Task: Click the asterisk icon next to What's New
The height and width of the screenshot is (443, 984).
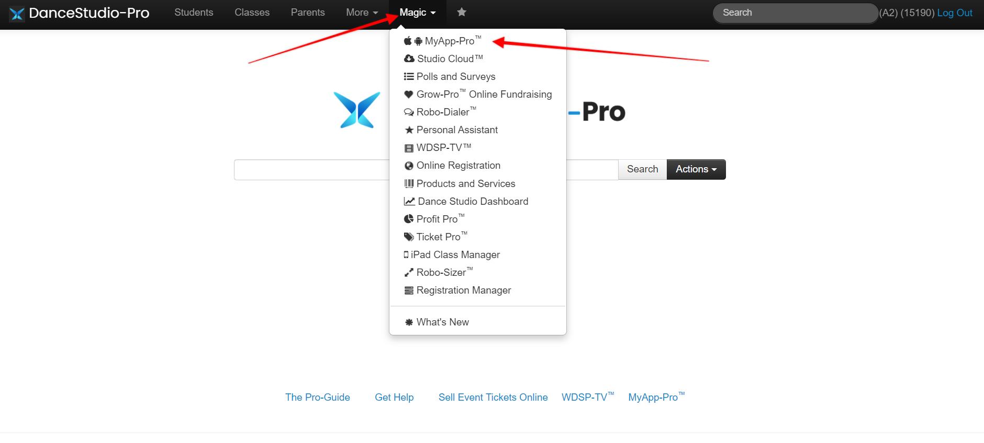Action: pos(409,322)
